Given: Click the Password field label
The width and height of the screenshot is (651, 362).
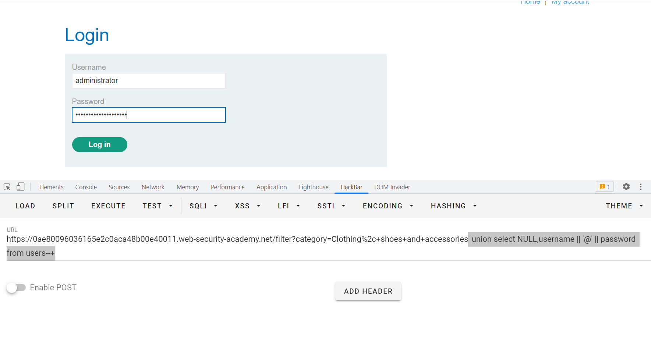Looking at the screenshot, I should click(88, 101).
